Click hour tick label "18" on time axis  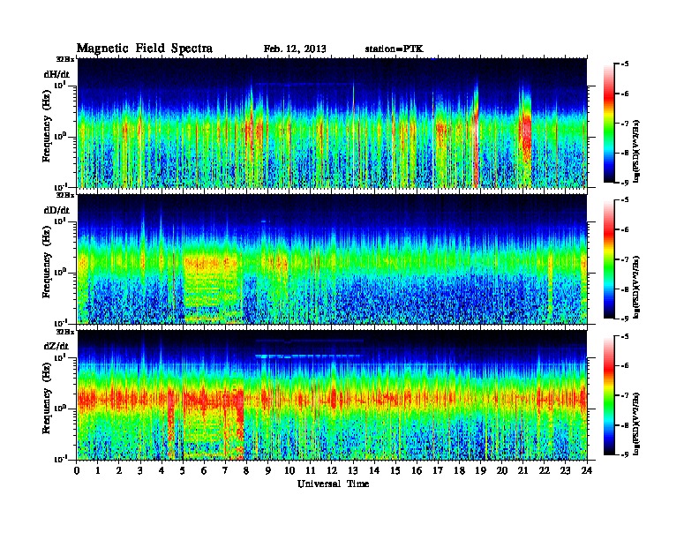[x=460, y=471]
